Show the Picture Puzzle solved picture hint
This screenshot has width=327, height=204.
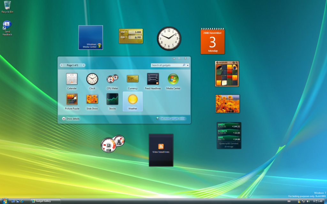point(233,62)
